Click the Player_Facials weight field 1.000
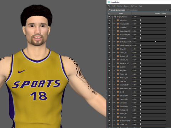This screenshot has height=128, width=171. pos(136,17)
